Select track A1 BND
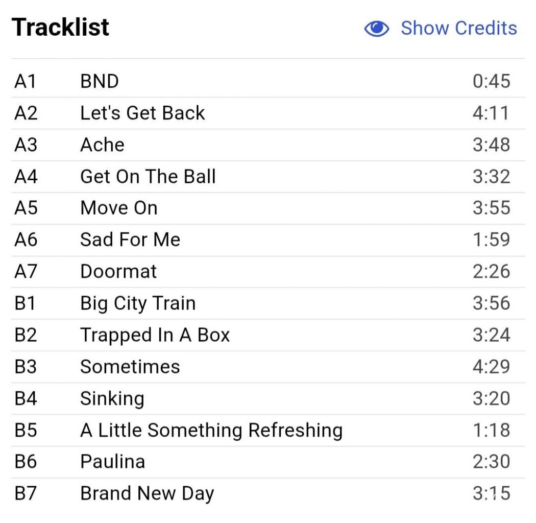This screenshot has width=536, height=523. tap(100, 81)
